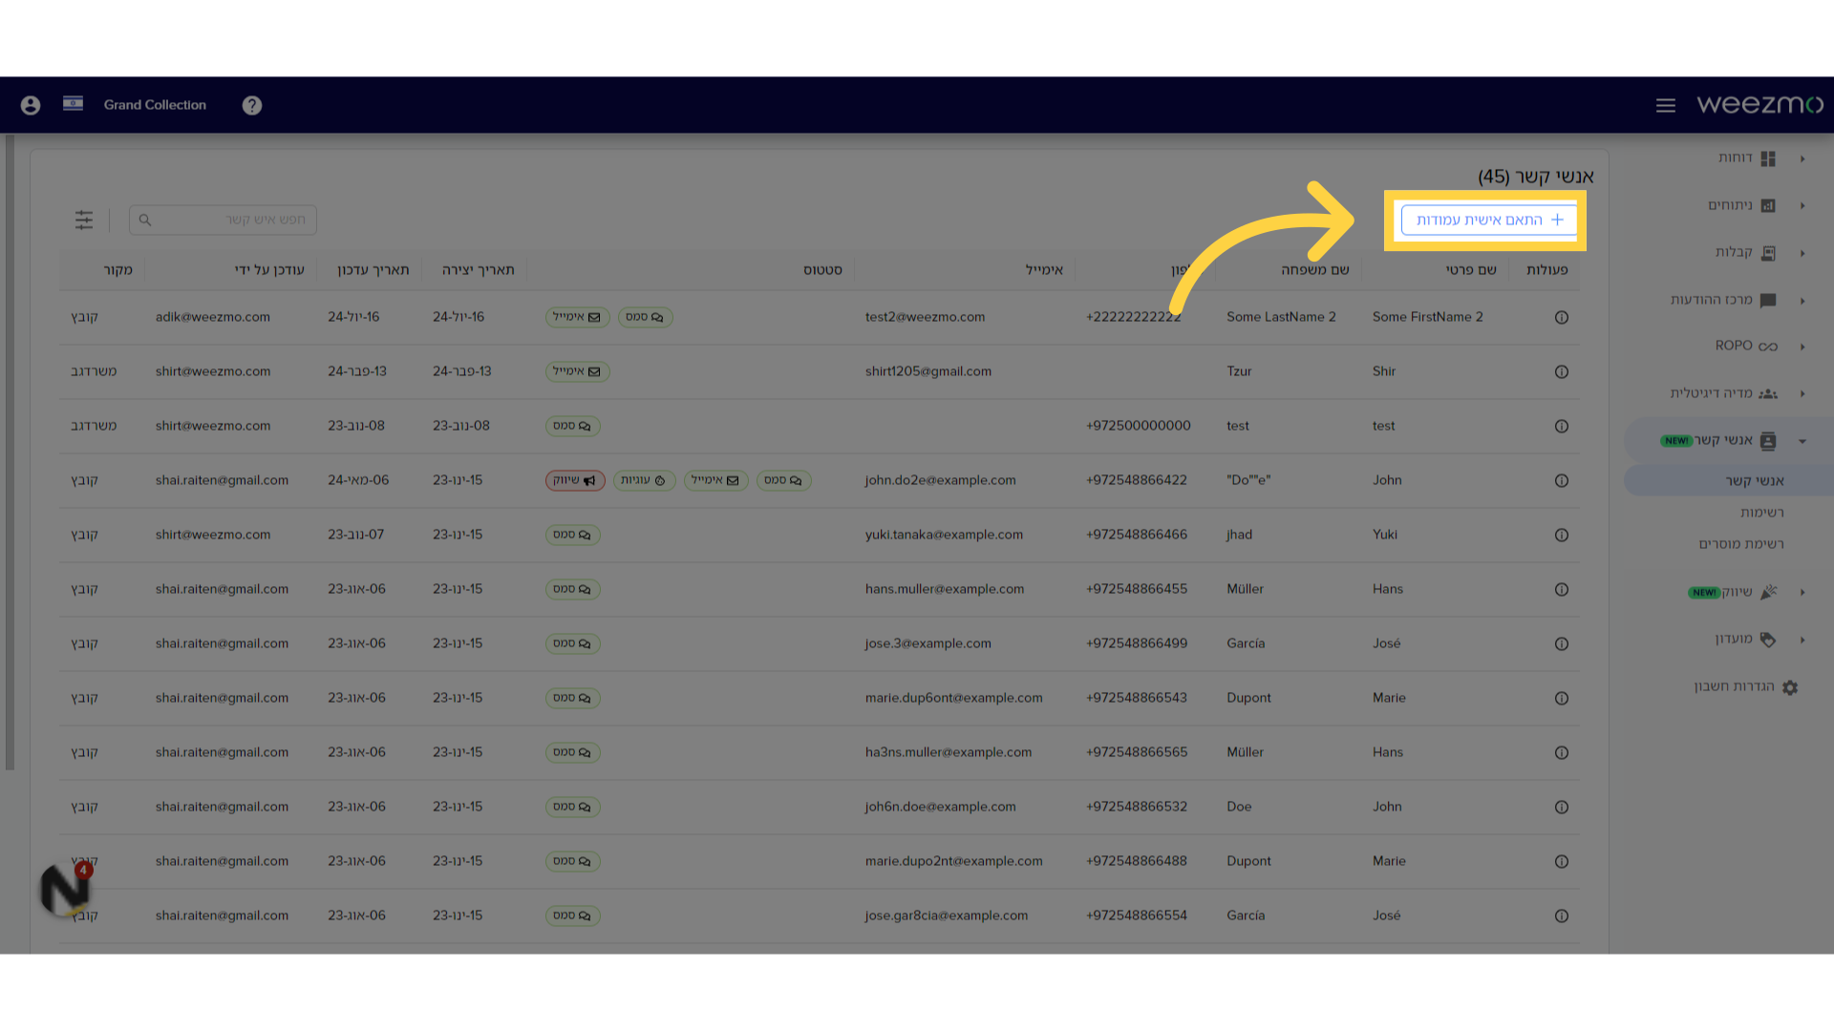Open info icon for Yuki jhad row
The width and height of the screenshot is (1834, 1031).
click(x=1562, y=535)
